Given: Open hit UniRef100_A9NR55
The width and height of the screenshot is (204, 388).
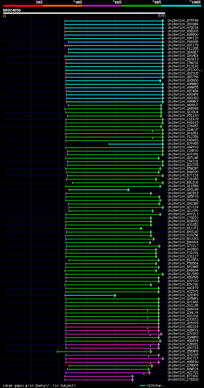Looking at the screenshot, I should pyautogui.click(x=183, y=88).
